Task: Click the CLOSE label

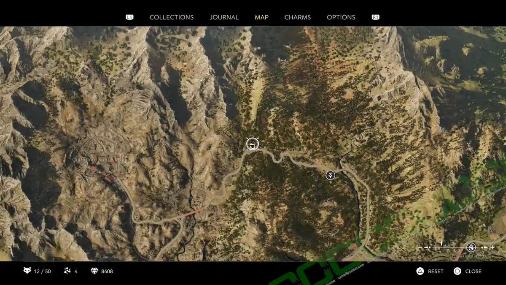Action: click(x=473, y=271)
